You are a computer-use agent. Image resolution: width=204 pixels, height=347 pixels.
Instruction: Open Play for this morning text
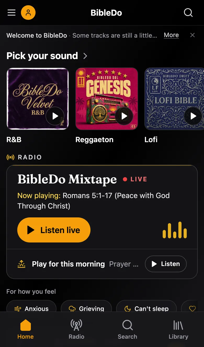(68, 264)
